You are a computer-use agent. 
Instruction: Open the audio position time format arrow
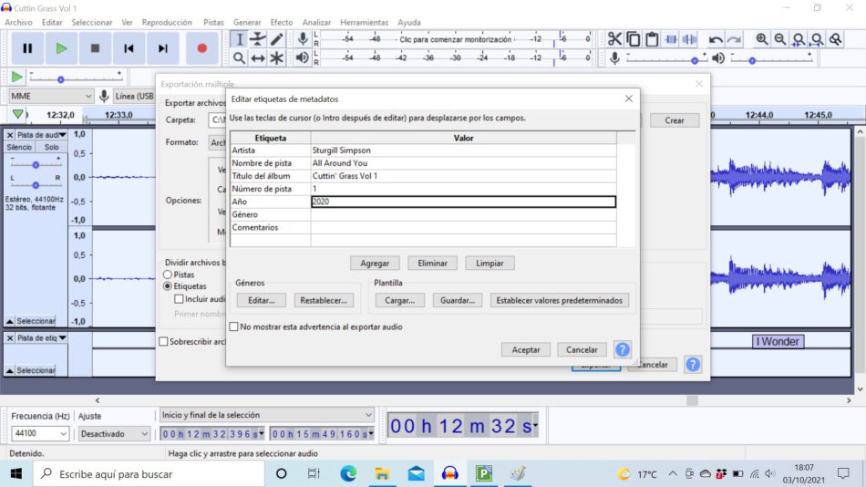click(535, 426)
